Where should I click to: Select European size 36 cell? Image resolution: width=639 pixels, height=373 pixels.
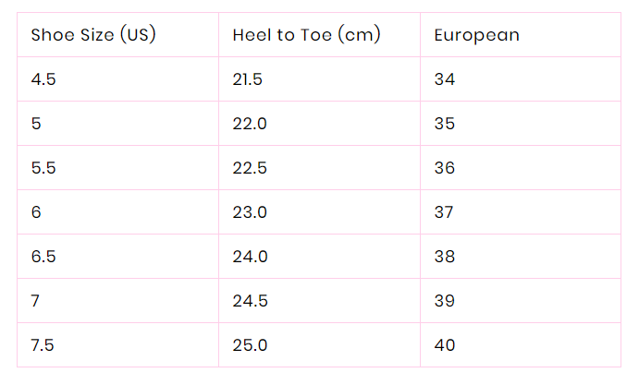pyautogui.click(x=445, y=168)
